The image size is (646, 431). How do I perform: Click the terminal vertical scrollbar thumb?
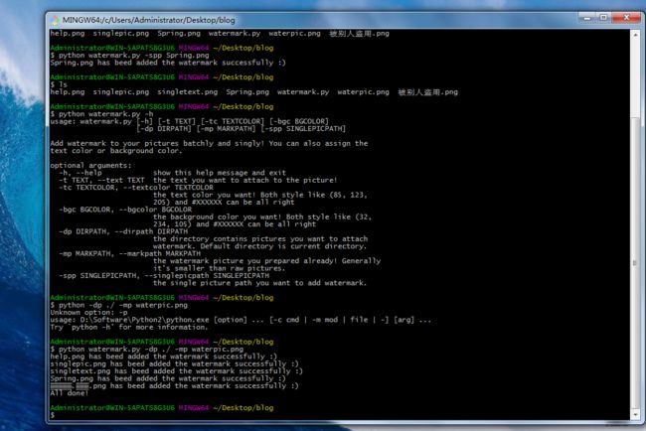[635, 263]
